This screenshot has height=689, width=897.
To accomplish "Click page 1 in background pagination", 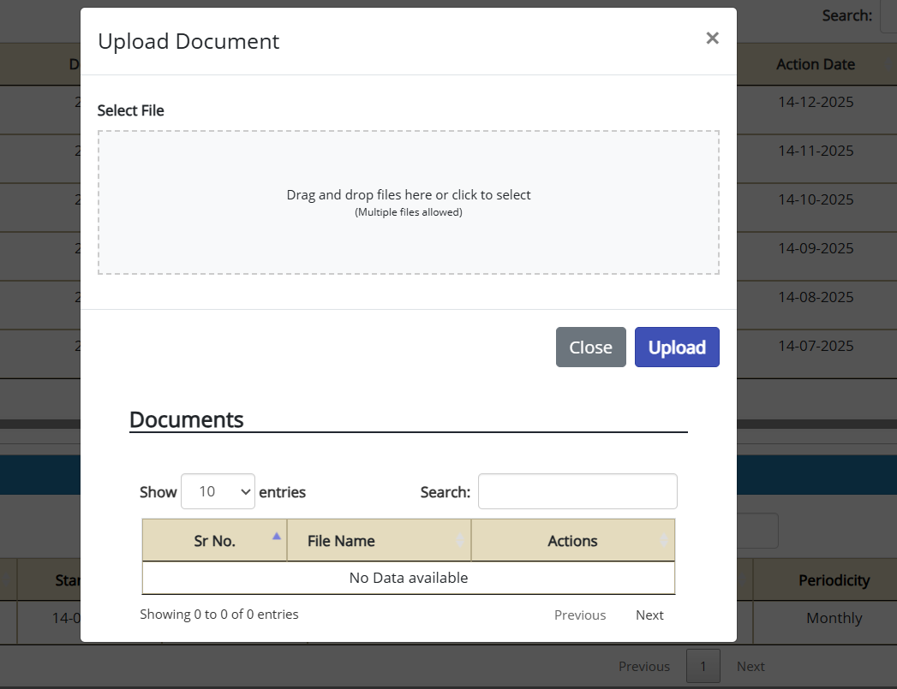I will pos(703,667).
